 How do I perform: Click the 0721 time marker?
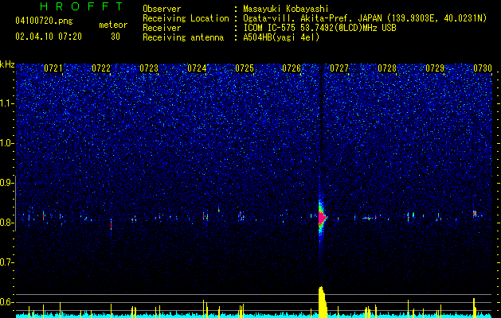click(x=53, y=68)
